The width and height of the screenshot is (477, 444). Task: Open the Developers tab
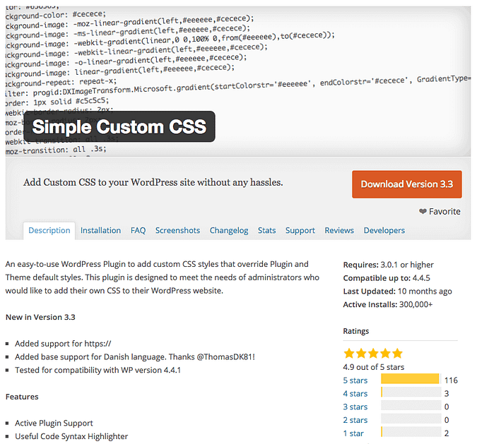click(384, 230)
